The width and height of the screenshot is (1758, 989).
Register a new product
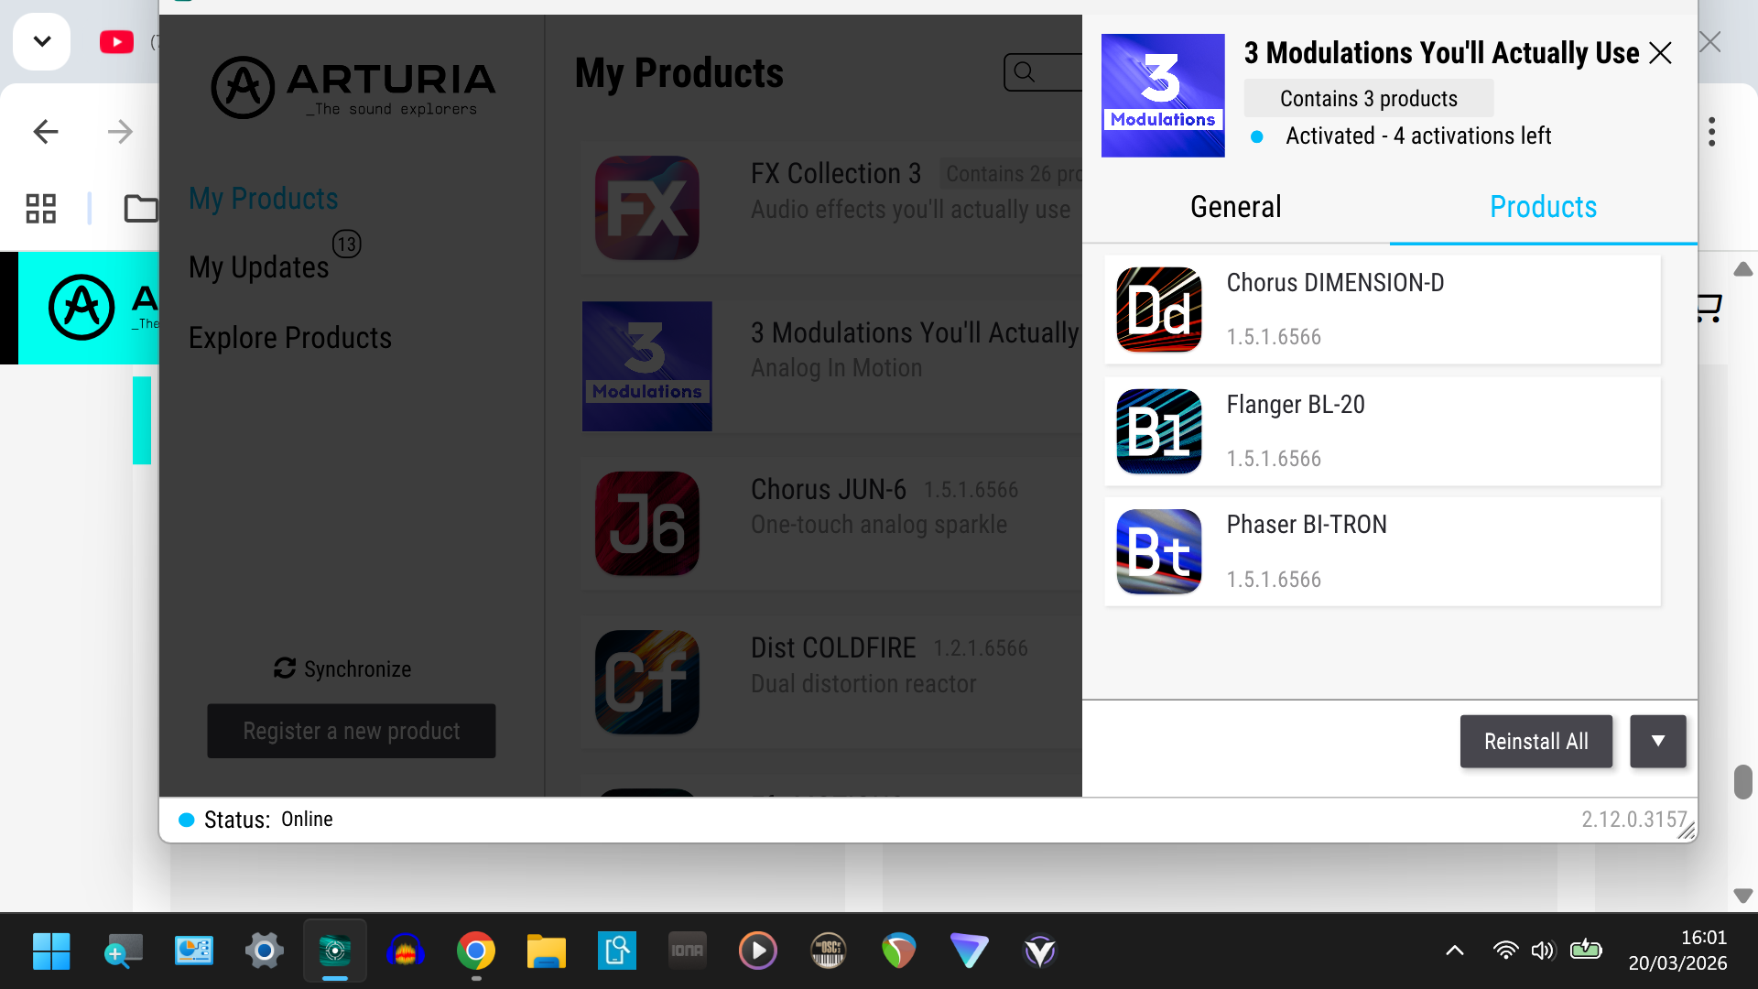tap(351, 730)
